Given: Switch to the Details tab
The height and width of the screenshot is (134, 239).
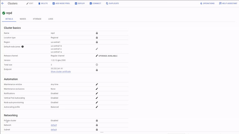Looking at the screenshot, I should pos(9,19).
